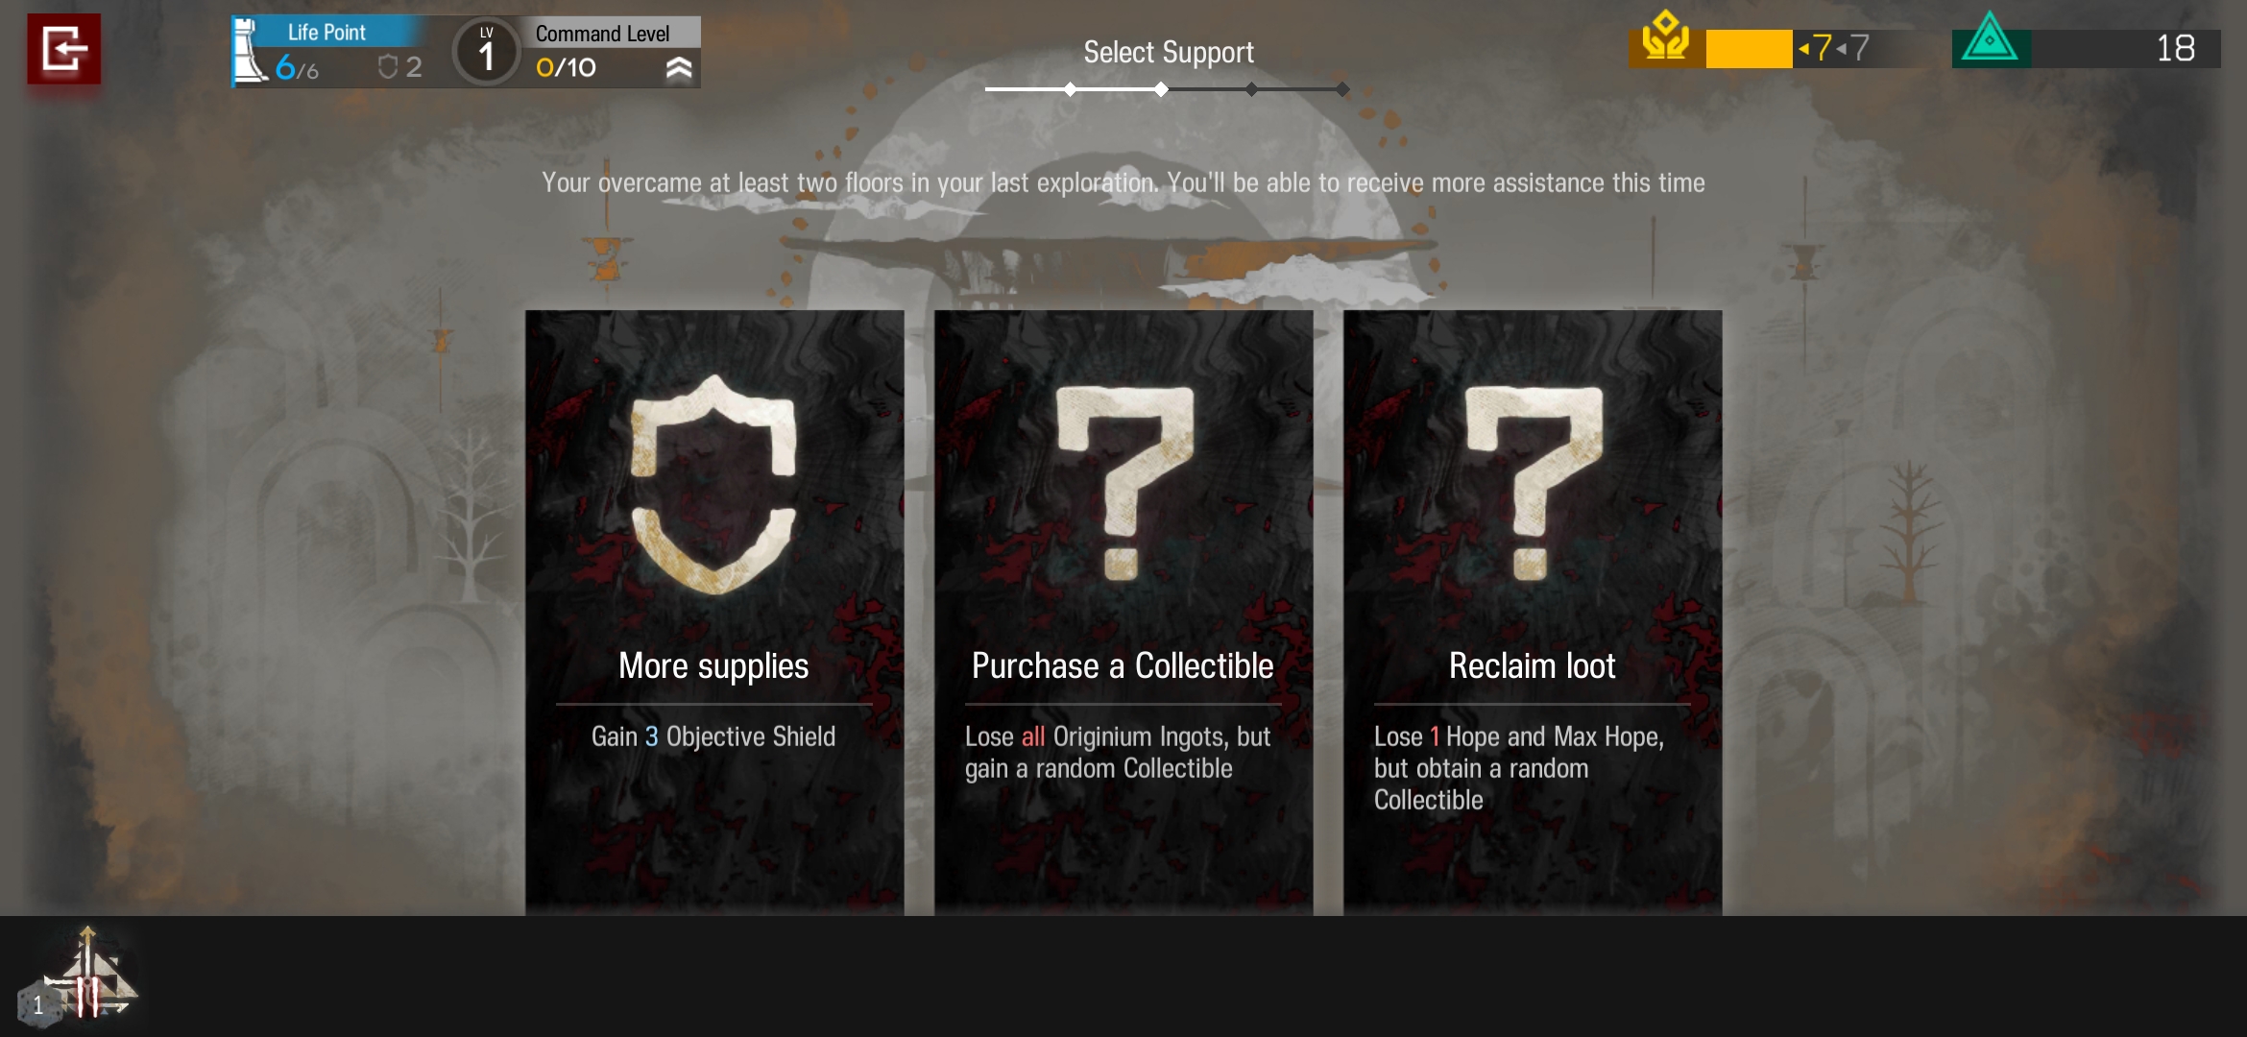2247x1037 pixels.
Task: Click the shield emblem on More supplies
Action: pos(713,484)
